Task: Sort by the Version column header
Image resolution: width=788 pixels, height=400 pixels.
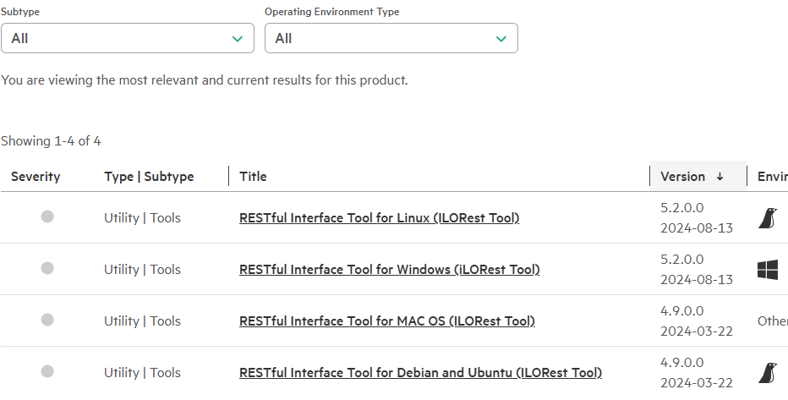Action: [682, 177]
